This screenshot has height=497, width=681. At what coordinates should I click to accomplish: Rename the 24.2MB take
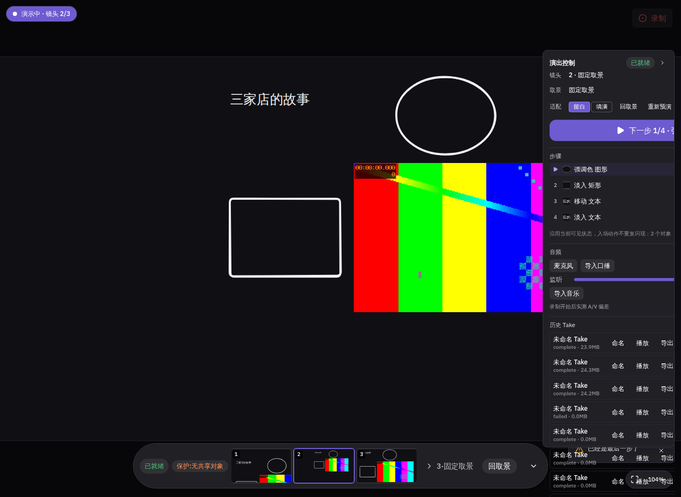pyautogui.click(x=618, y=389)
